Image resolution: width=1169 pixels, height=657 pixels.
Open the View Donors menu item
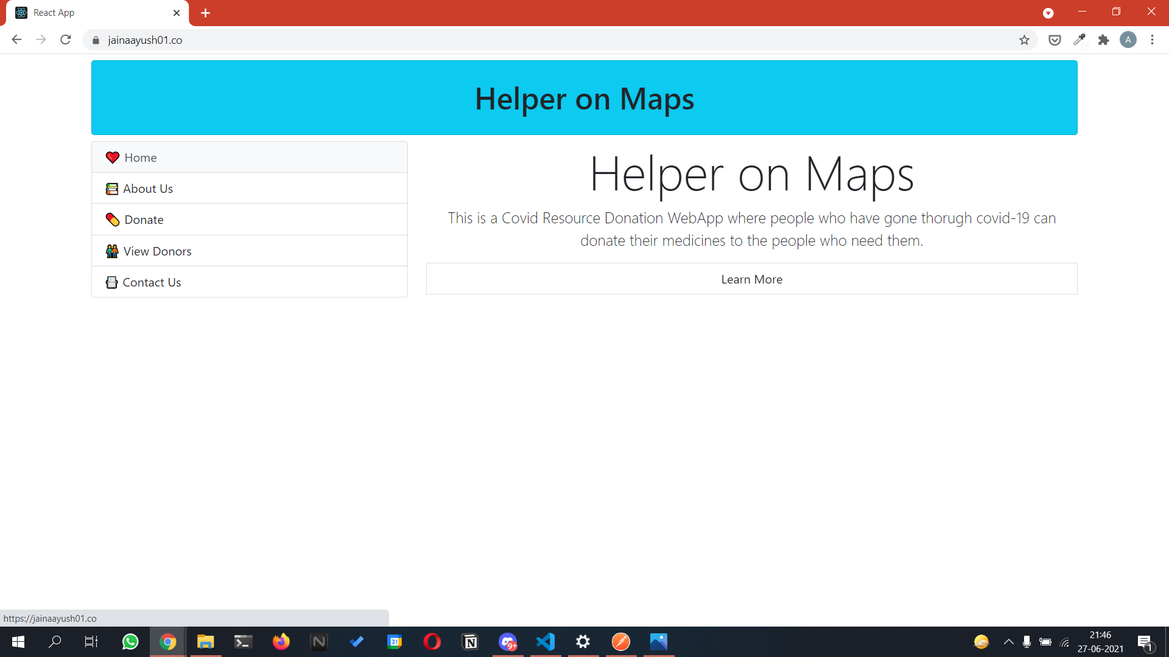point(157,251)
